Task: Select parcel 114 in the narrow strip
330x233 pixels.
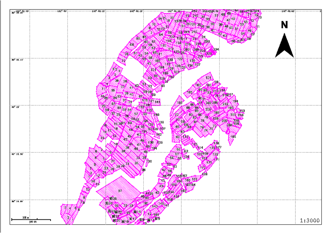Action: click(x=200, y=147)
